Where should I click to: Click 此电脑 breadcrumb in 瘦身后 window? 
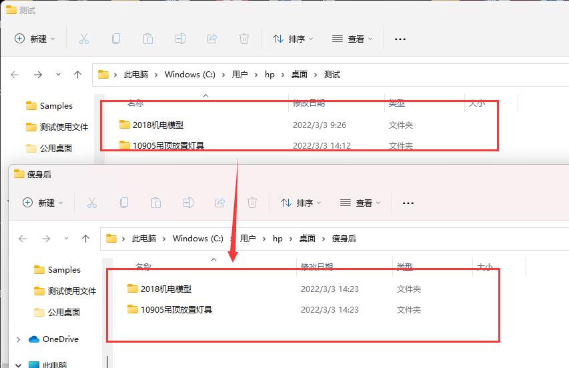[x=144, y=238]
